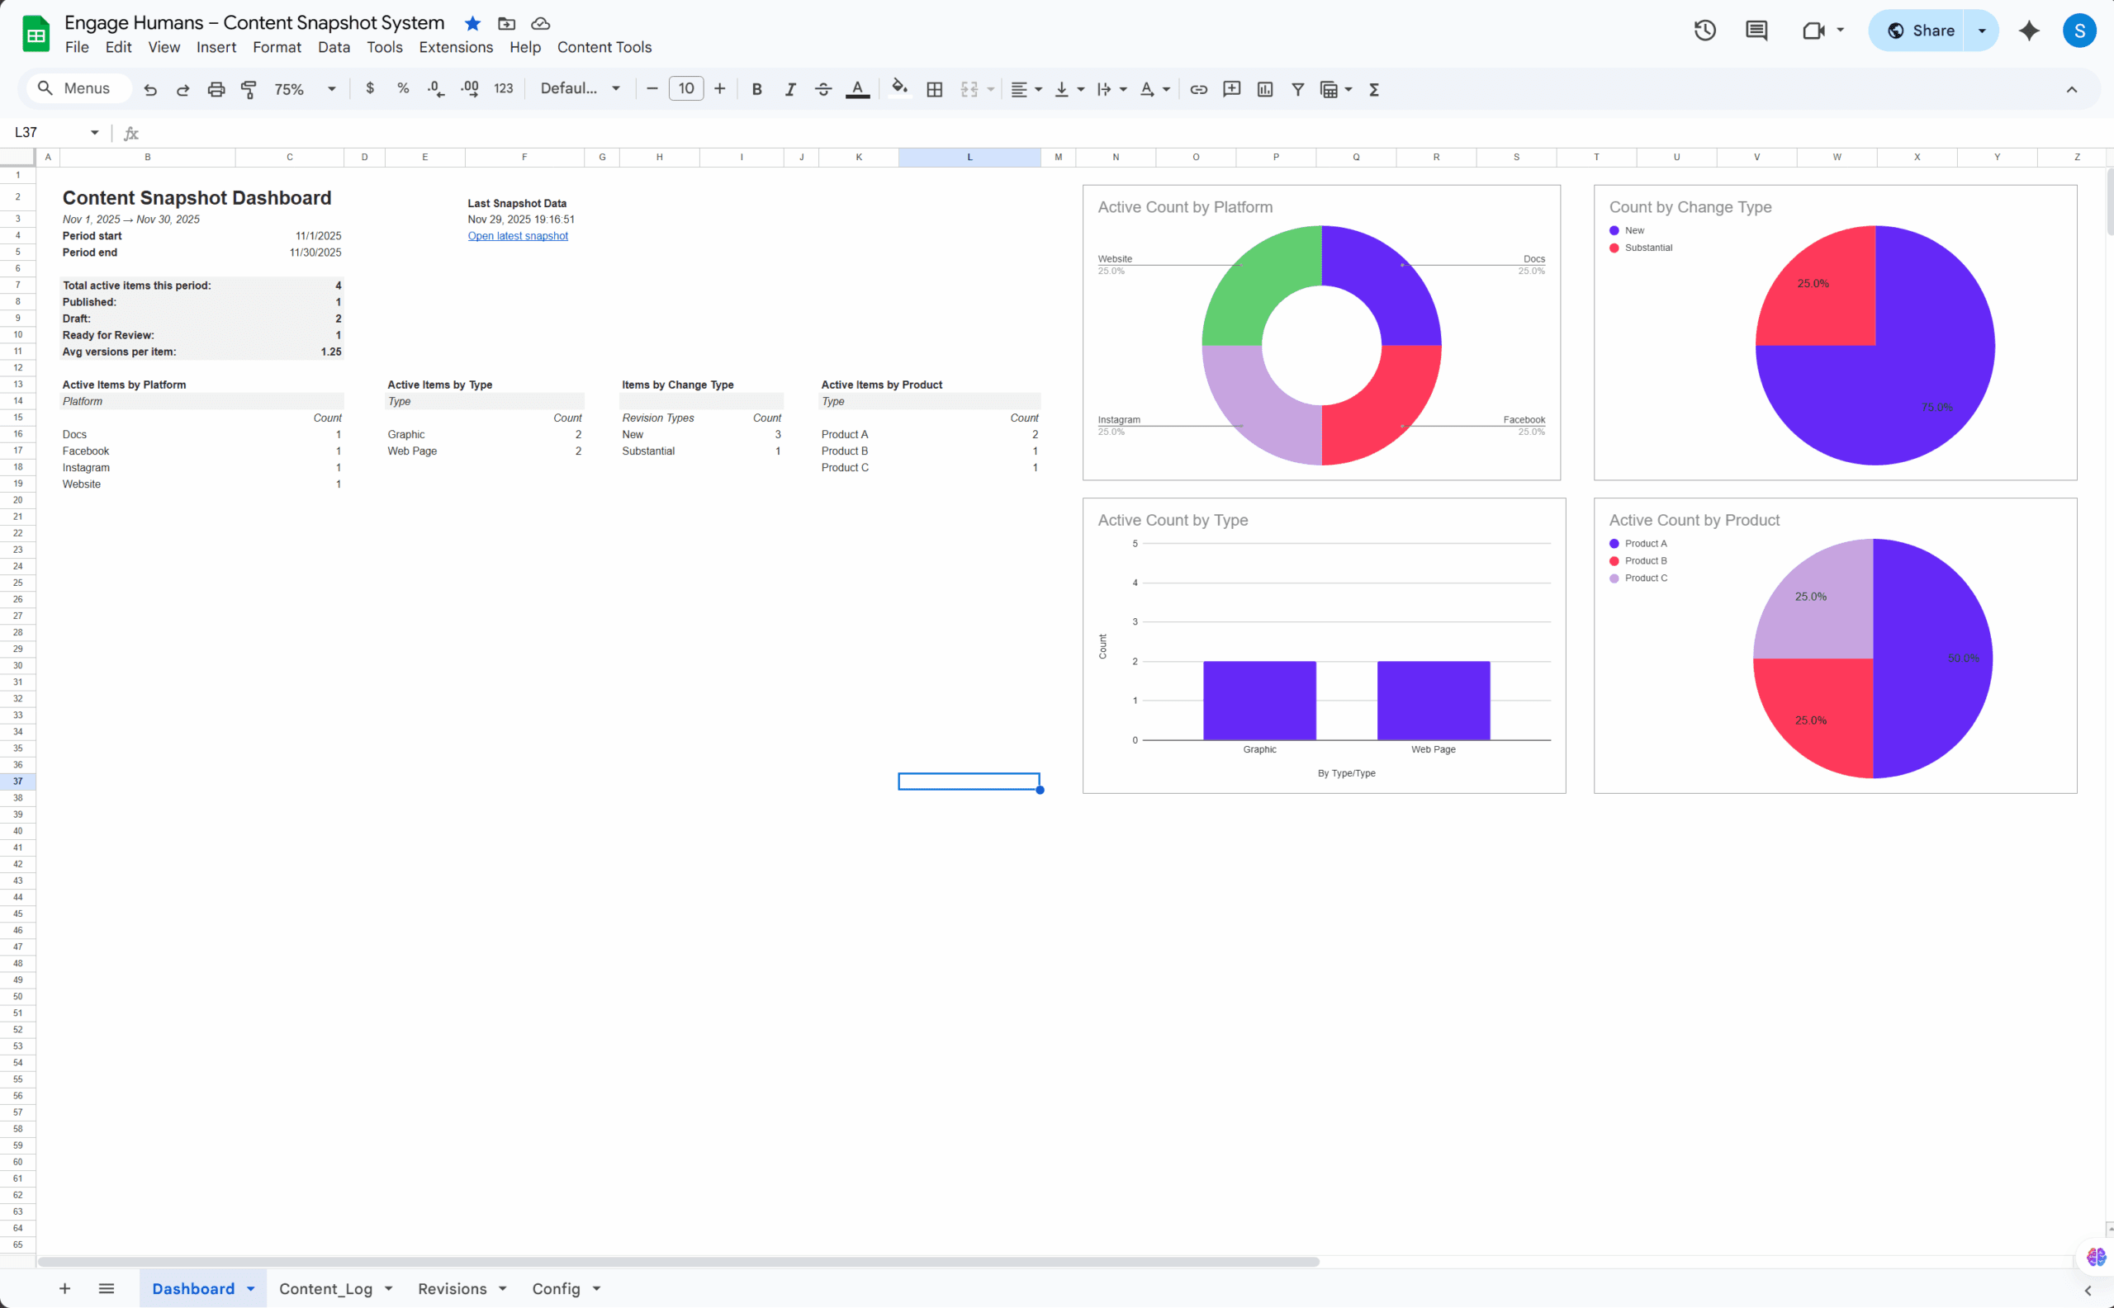This screenshot has height=1308, width=2114.
Task: Toggle strikethrough formatting
Action: coord(822,89)
